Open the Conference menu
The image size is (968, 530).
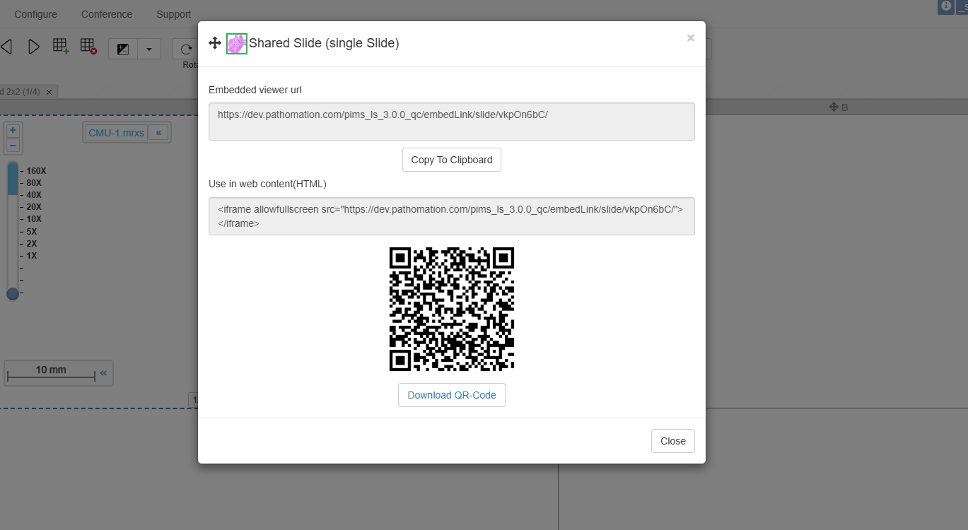pos(107,14)
